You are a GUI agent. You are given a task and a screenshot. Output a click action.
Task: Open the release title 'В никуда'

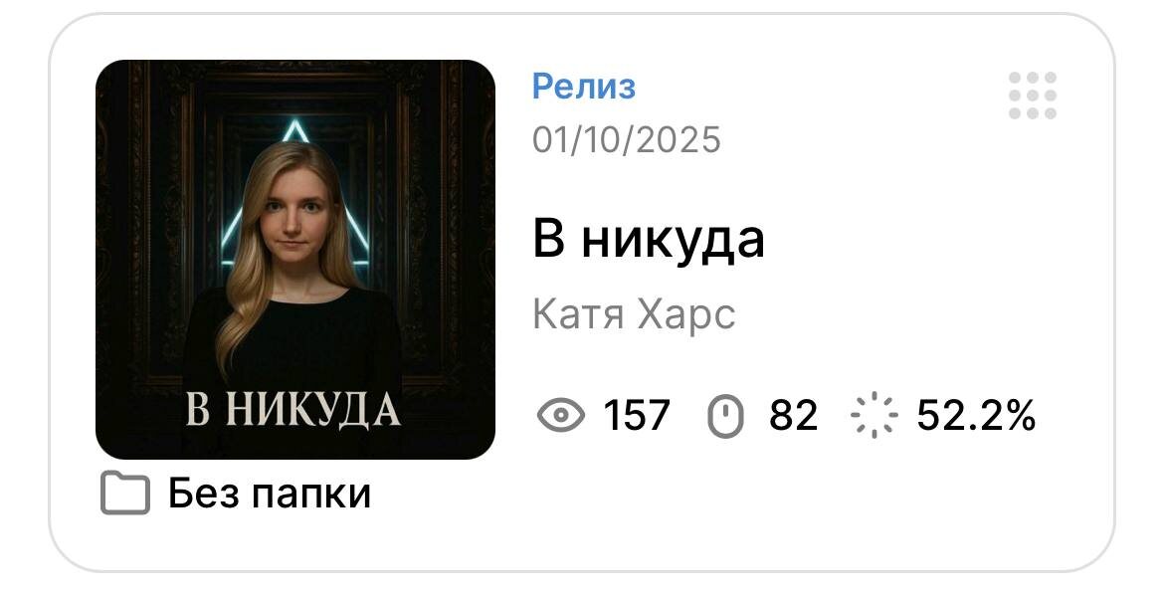pos(648,241)
